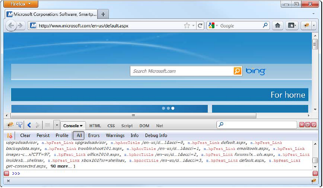Toggle break on all errors icon
The width and height of the screenshot is (323, 188).
9,136
